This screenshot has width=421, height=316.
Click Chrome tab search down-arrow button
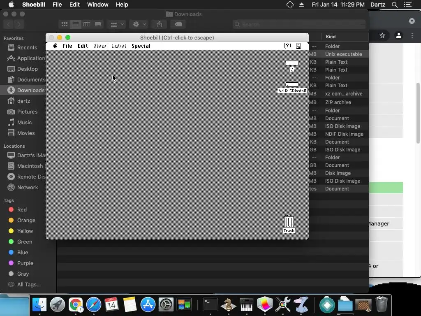tap(412, 21)
